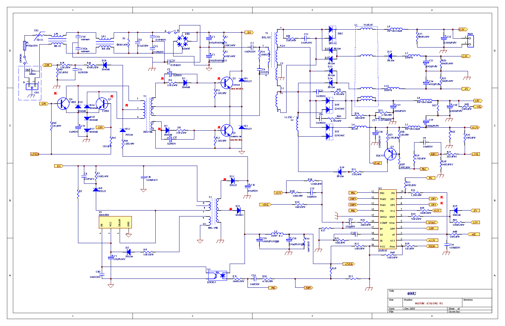Click the T3 EEL-19B standby transformer
The height and width of the screenshot is (326, 505).
coord(214,211)
